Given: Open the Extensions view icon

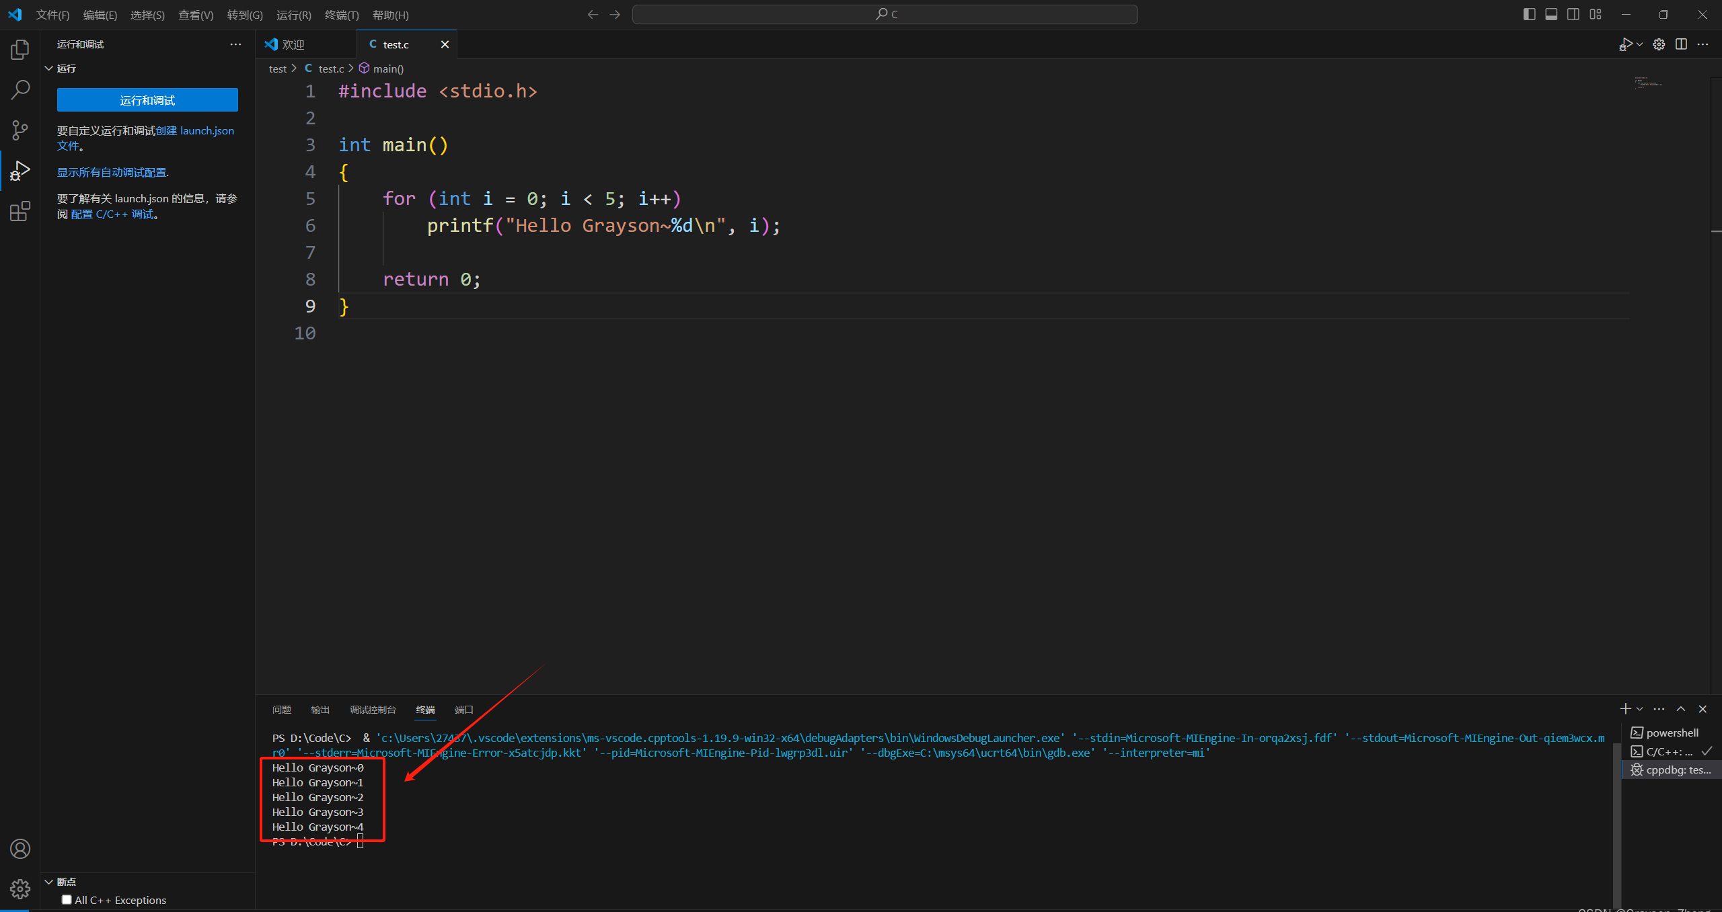Looking at the screenshot, I should (x=20, y=212).
